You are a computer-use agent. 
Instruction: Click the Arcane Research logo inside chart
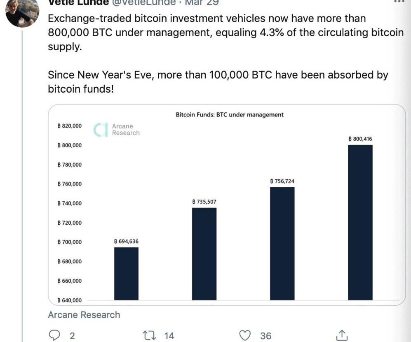(117, 129)
